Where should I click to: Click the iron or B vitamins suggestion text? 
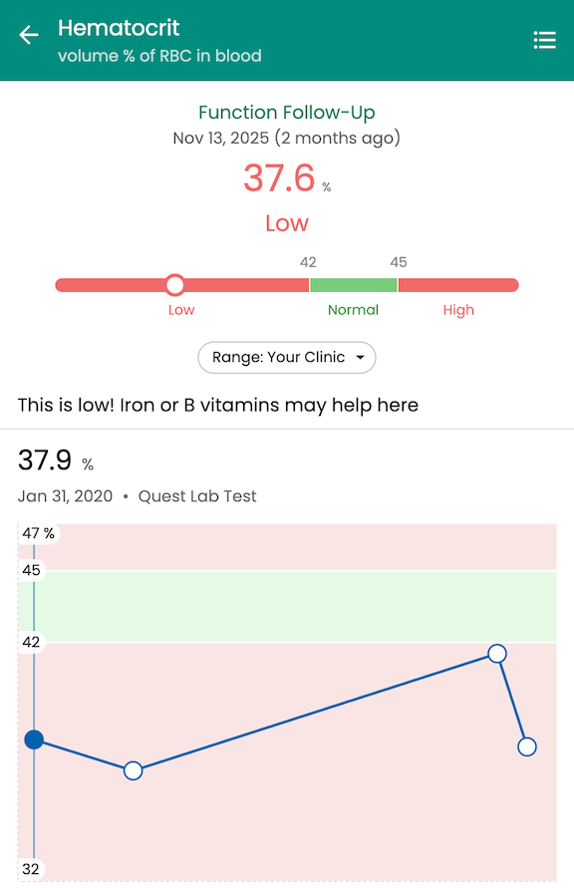[218, 405]
